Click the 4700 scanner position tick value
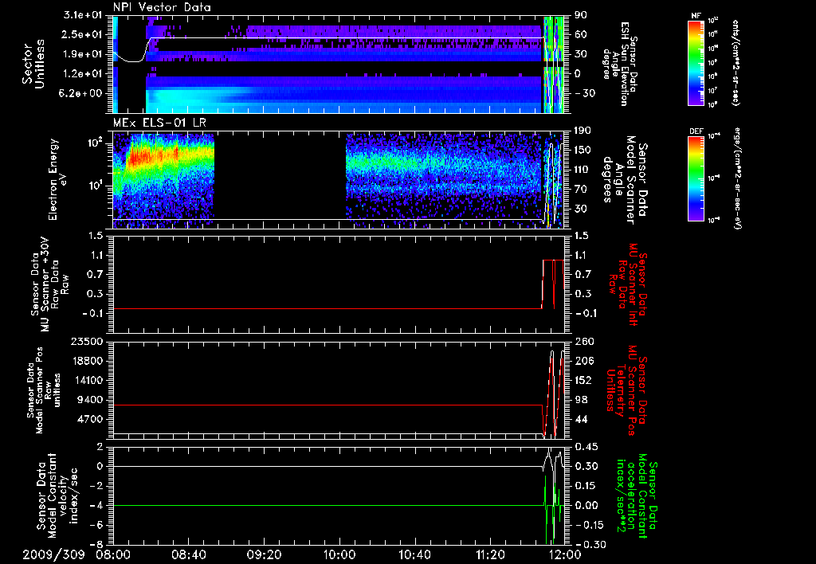Screen dimensions: 816x564 [x=90, y=419]
